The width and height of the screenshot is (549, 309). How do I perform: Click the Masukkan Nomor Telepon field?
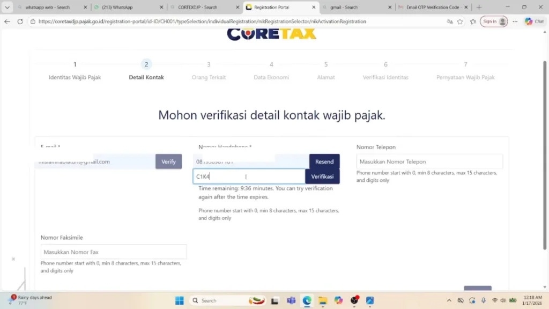pos(429,161)
